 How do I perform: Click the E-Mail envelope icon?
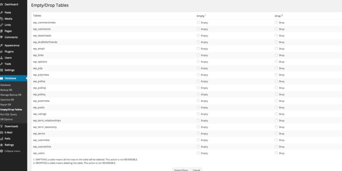point(2,132)
